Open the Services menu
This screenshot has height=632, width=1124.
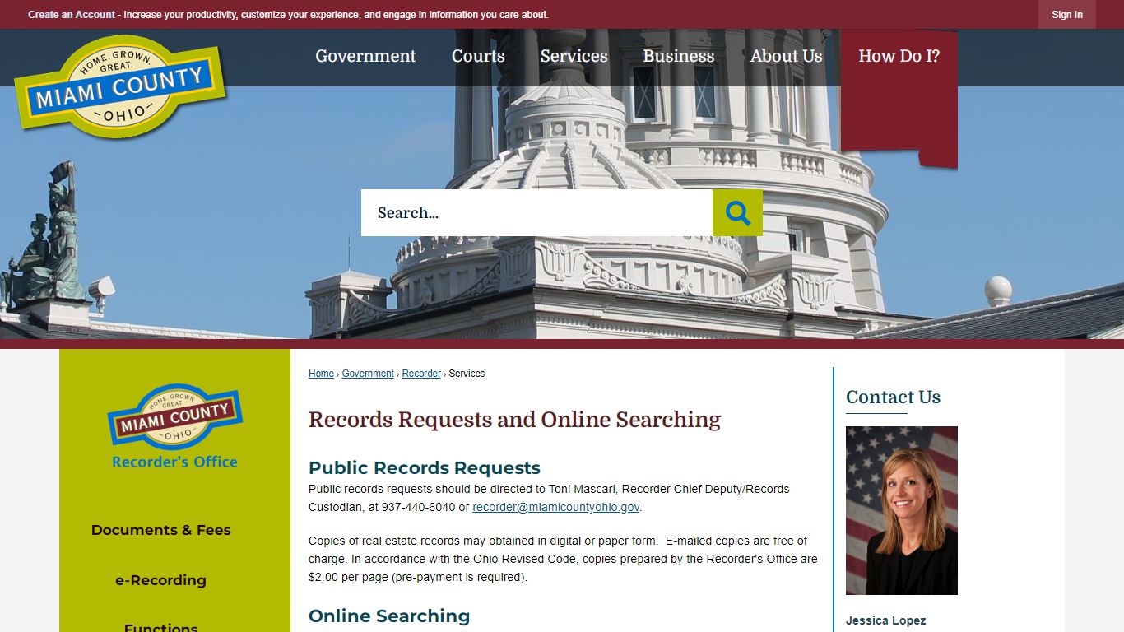(x=574, y=56)
